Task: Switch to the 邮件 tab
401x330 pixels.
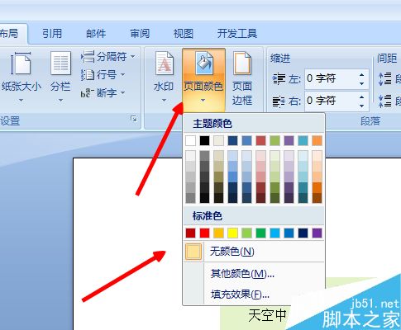Action: coord(96,34)
